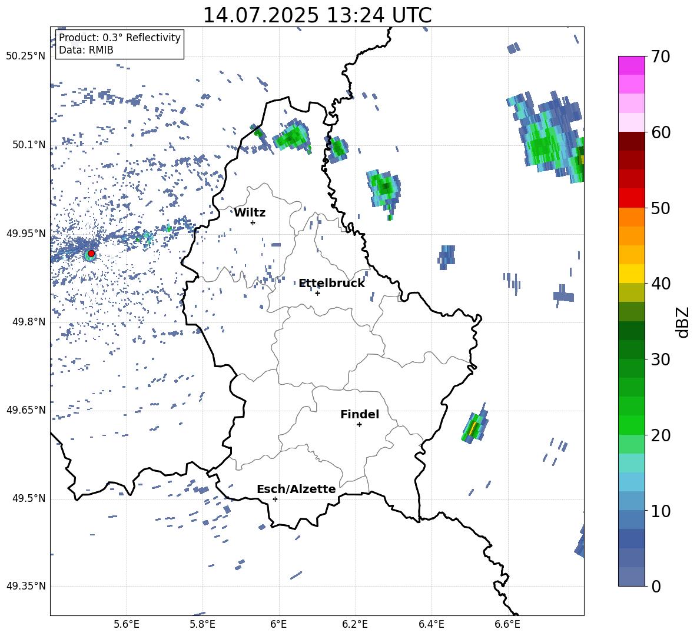Click the 70 tick label on colorbar
The height and width of the screenshot is (636, 697).
tap(661, 57)
